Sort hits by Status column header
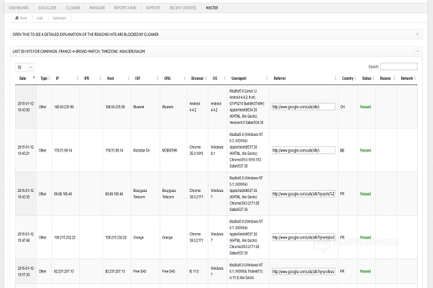Image resolution: width=433 pixels, height=288 pixels. click(367, 78)
